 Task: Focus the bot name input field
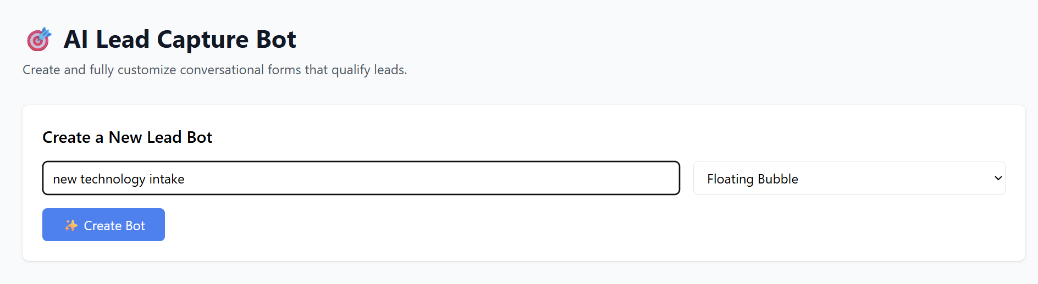361,178
